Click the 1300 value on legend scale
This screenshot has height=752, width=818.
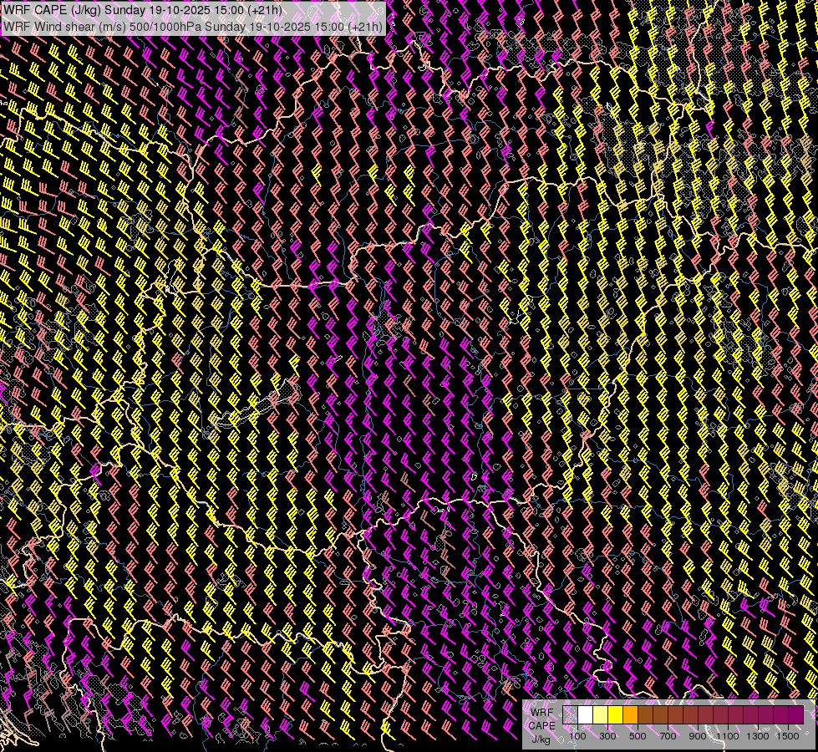click(x=758, y=736)
